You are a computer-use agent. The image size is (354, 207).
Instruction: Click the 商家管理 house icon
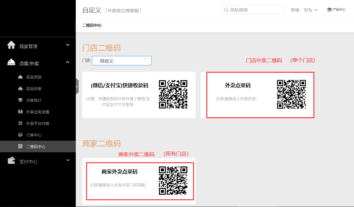click(x=11, y=45)
